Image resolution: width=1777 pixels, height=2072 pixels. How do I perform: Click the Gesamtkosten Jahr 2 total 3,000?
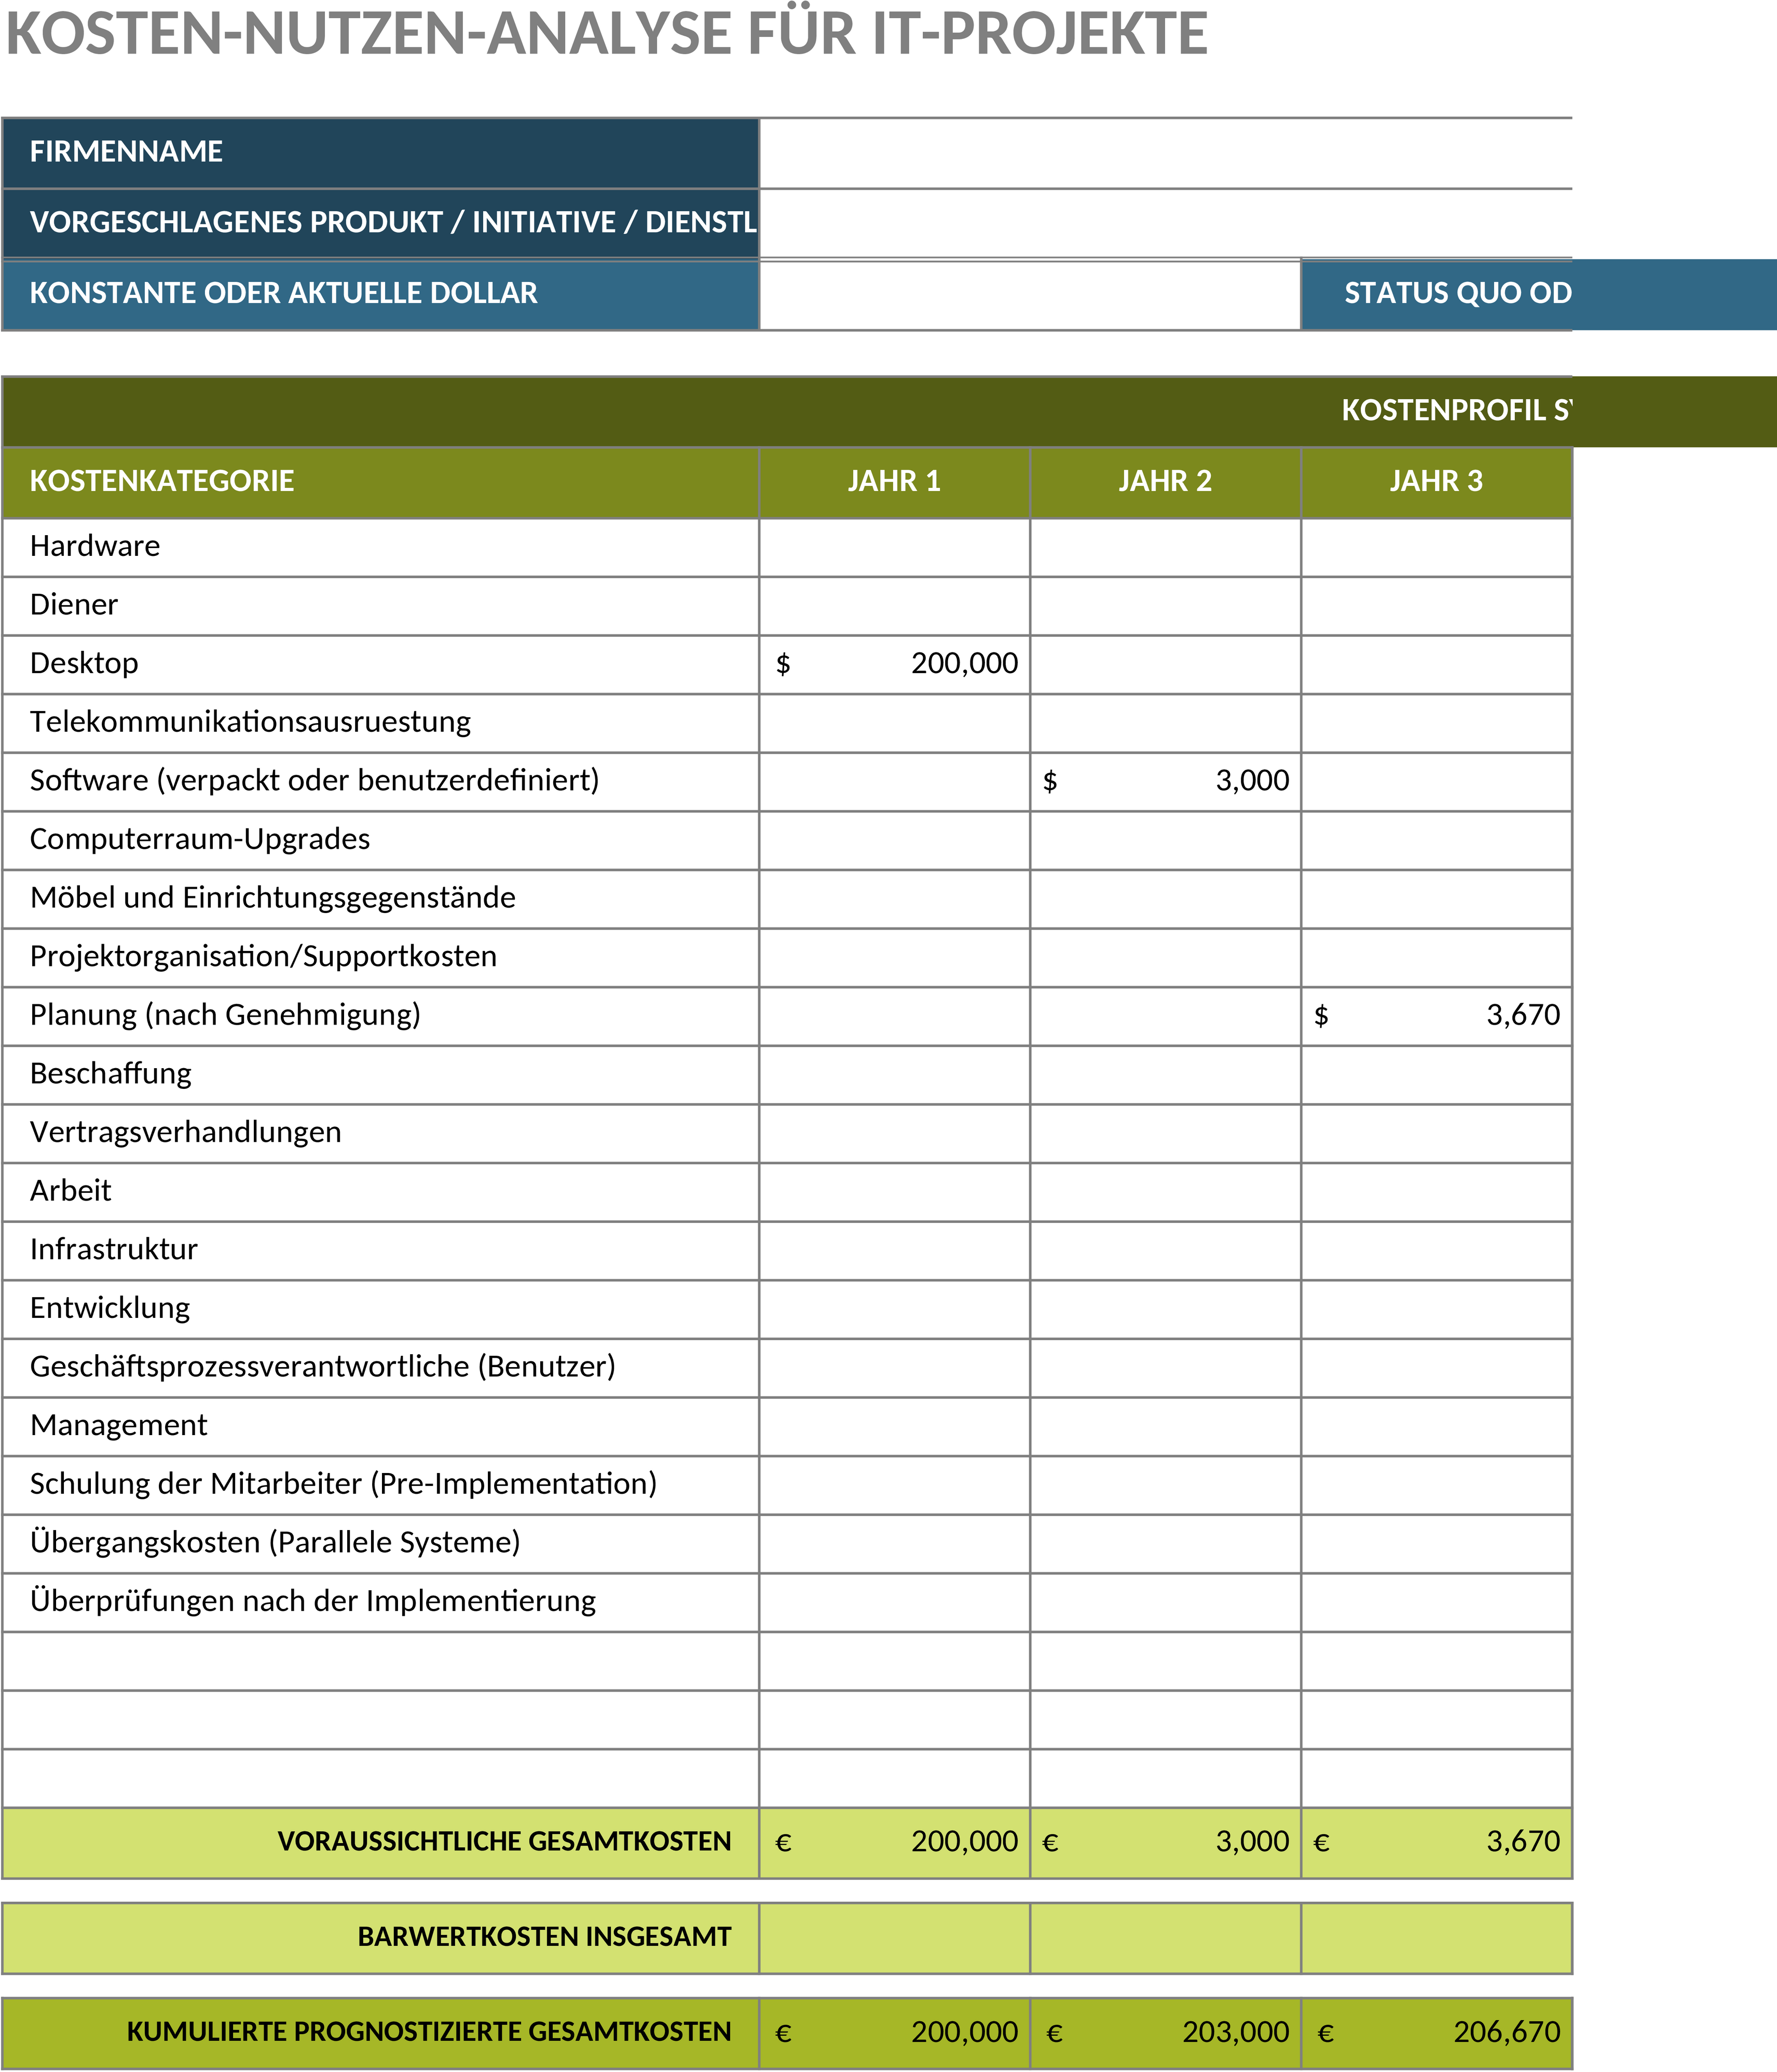pos(1165,1843)
